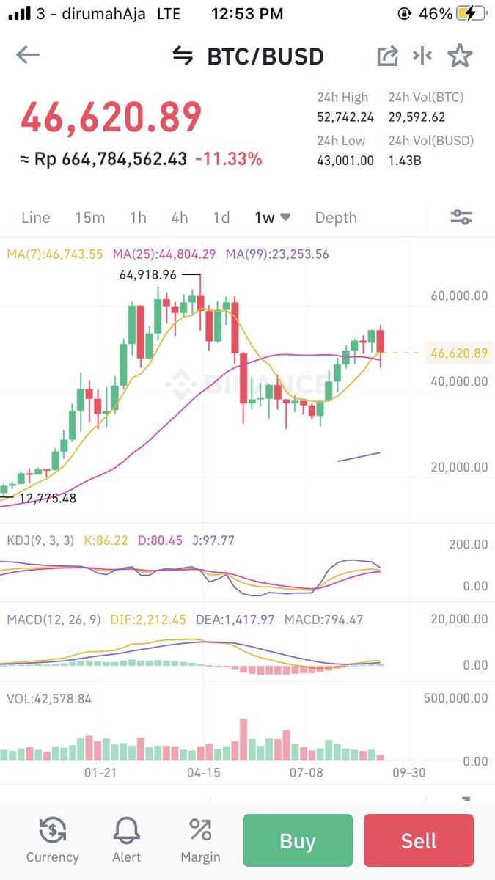Screen dimensions: 495x880
Task: Tap the 64,918.96 high marker on chart
Action: (148, 276)
